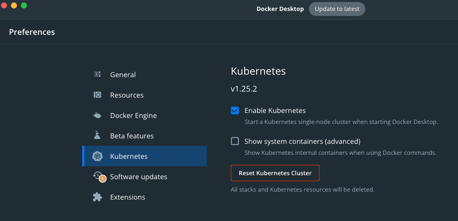Click the Extensions puzzle piece icon
This screenshot has width=458, height=221.
point(97,197)
